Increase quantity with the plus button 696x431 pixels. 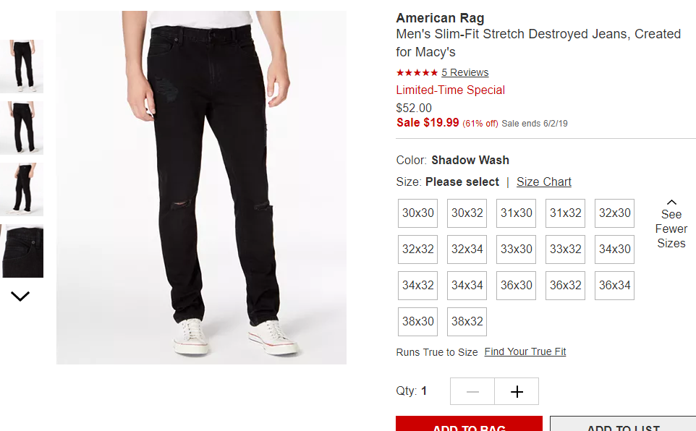[517, 391]
